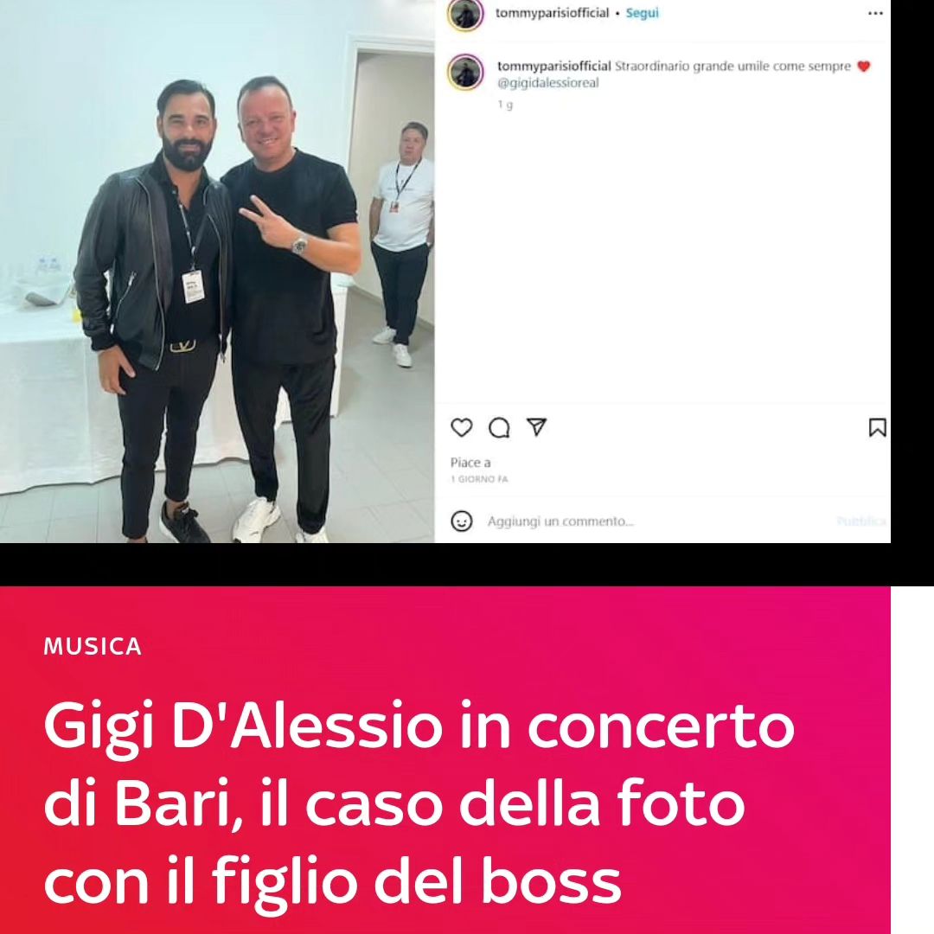The height and width of the screenshot is (934, 934).
Task: Click the MUSICA category label
Action: [93, 646]
